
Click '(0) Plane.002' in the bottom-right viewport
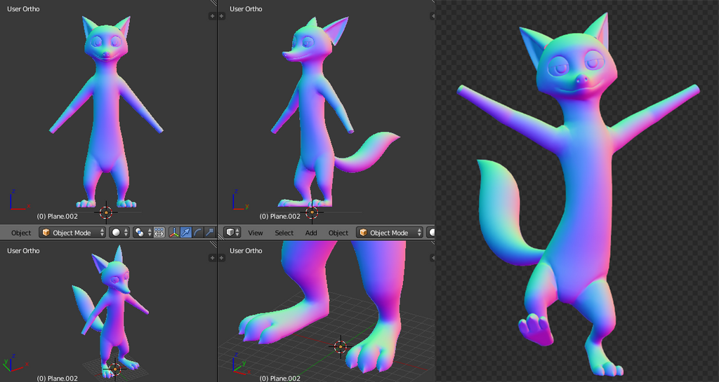(279, 378)
